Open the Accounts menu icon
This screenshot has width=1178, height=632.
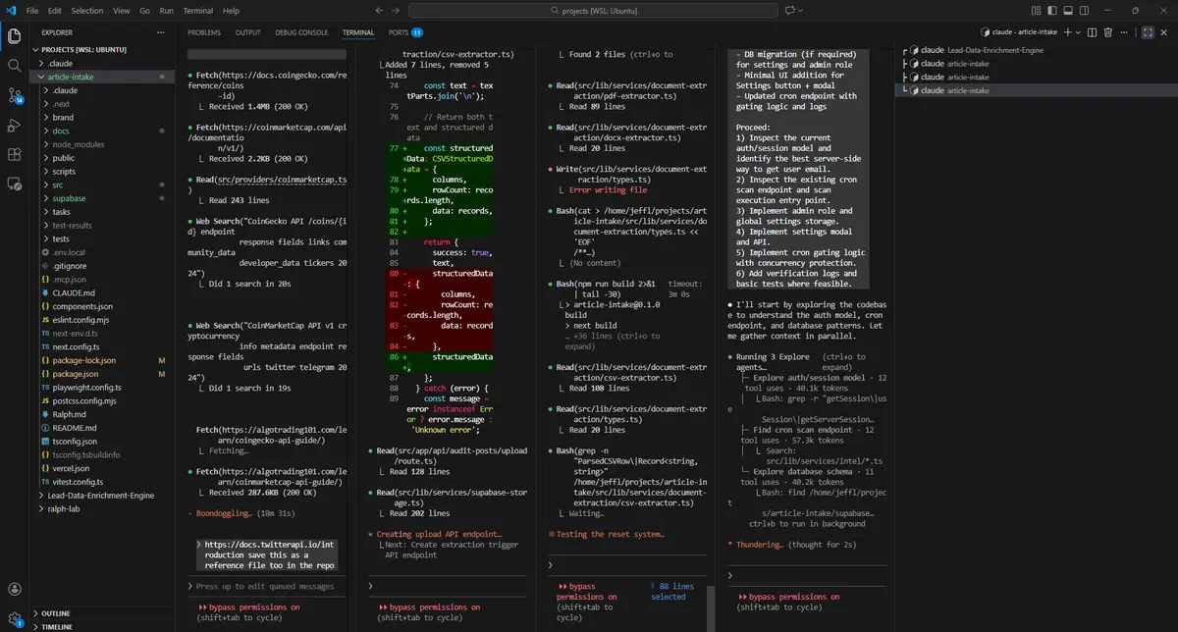(x=15, y=589)
